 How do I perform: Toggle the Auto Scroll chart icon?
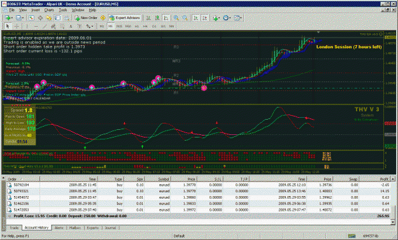point(195,18)
